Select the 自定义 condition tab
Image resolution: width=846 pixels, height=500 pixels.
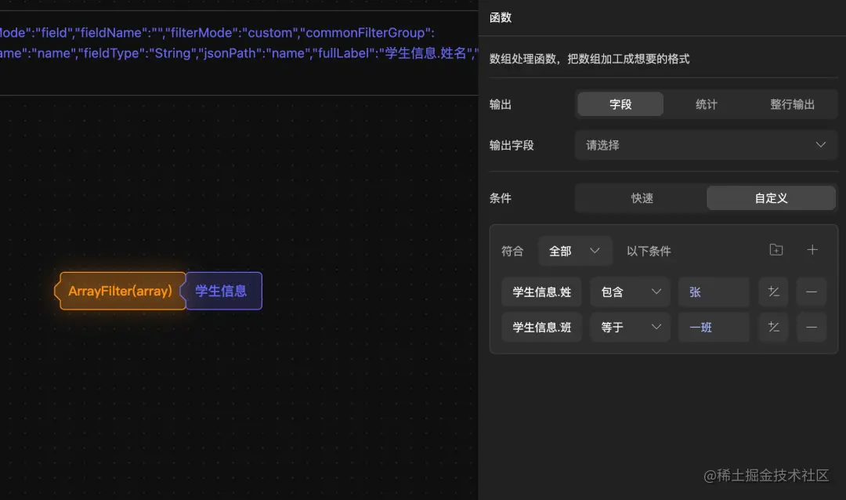[771, 197]
